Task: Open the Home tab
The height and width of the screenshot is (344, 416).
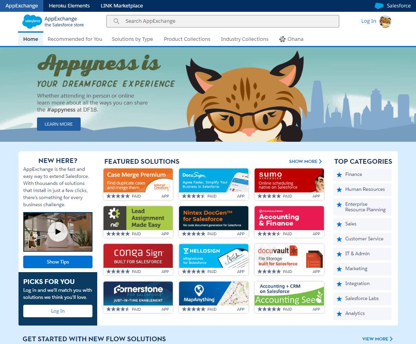Action: tap(31, 39)
